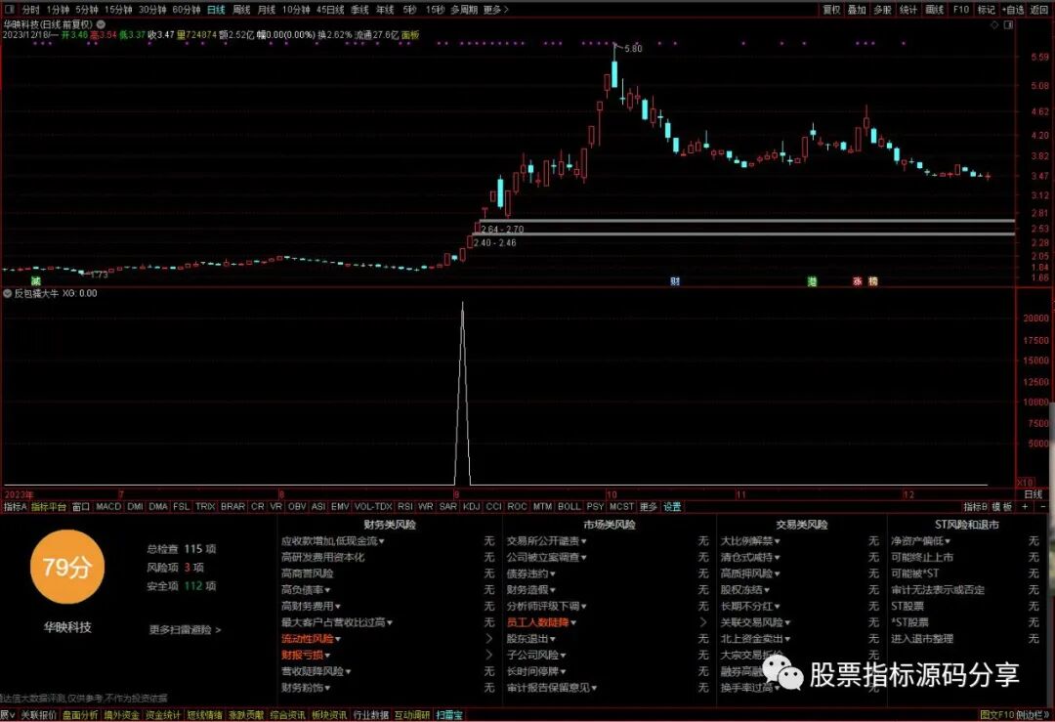1055x722 pixels.
Task: Open the dropdown beside 华映科技(日线 前复权)
Action: [x=101, y=24]
